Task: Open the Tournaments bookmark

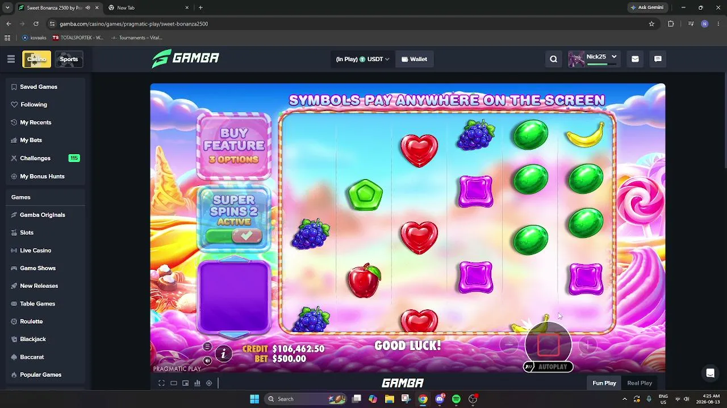Action: point(137,37)
